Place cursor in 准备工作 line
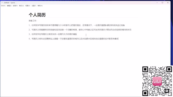 pos(33,21)
